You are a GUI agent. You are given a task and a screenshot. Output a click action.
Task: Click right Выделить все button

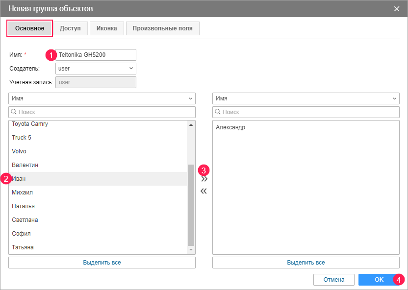(x=306, y=263)
